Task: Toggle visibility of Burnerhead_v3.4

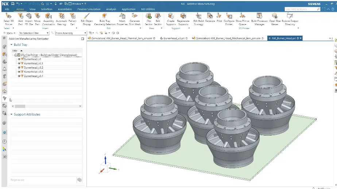Action: coord(19,76)
